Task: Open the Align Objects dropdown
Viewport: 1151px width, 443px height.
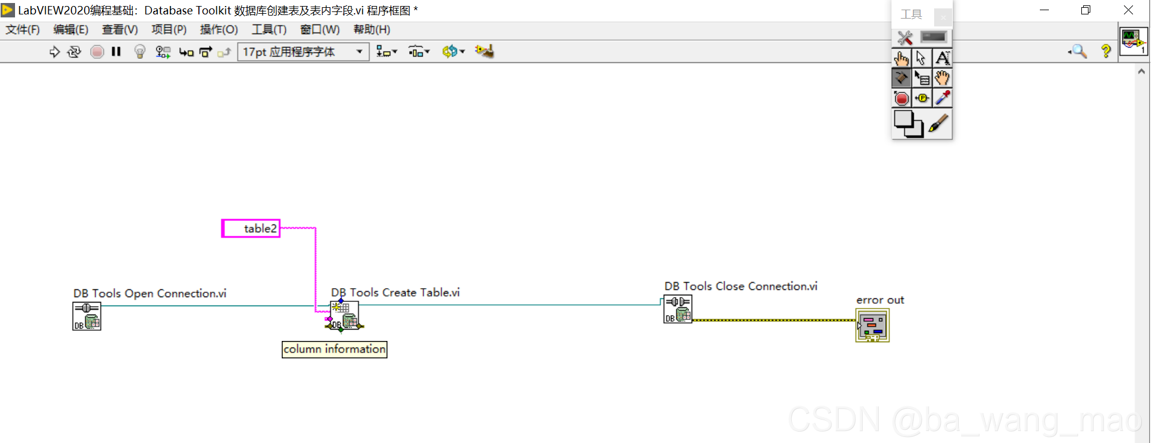Action: pyautogui.click(x=386, y=52)
